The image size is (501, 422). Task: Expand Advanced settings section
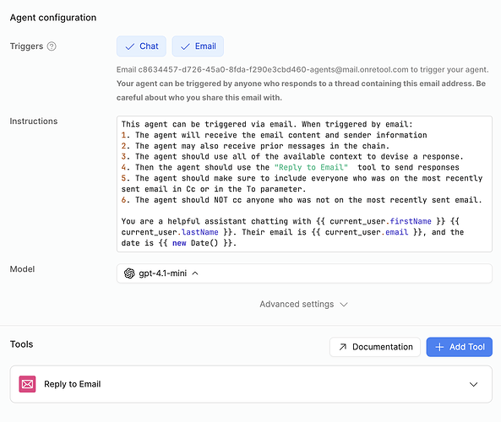pos(303,304)
